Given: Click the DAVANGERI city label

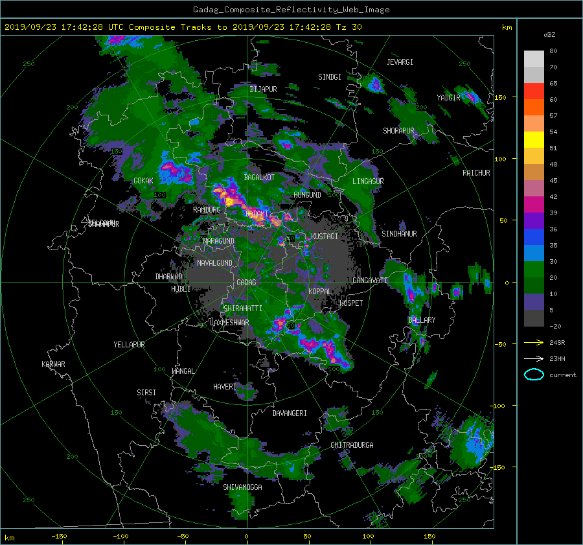Looking at the screenshot, I should pos(290,413).
